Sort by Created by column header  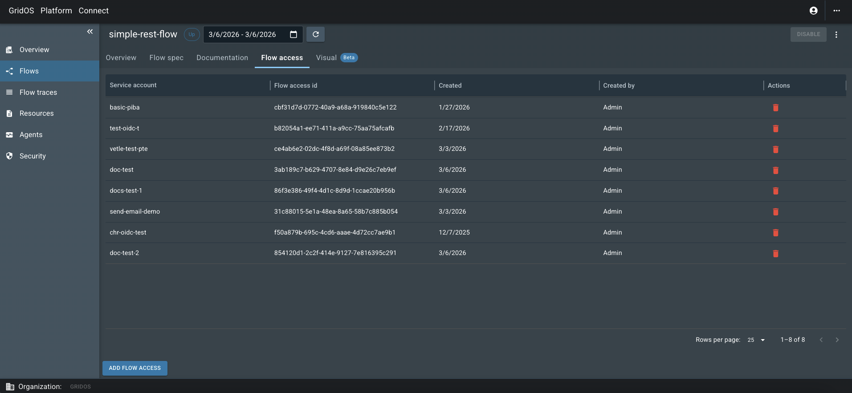click(619, 85)
